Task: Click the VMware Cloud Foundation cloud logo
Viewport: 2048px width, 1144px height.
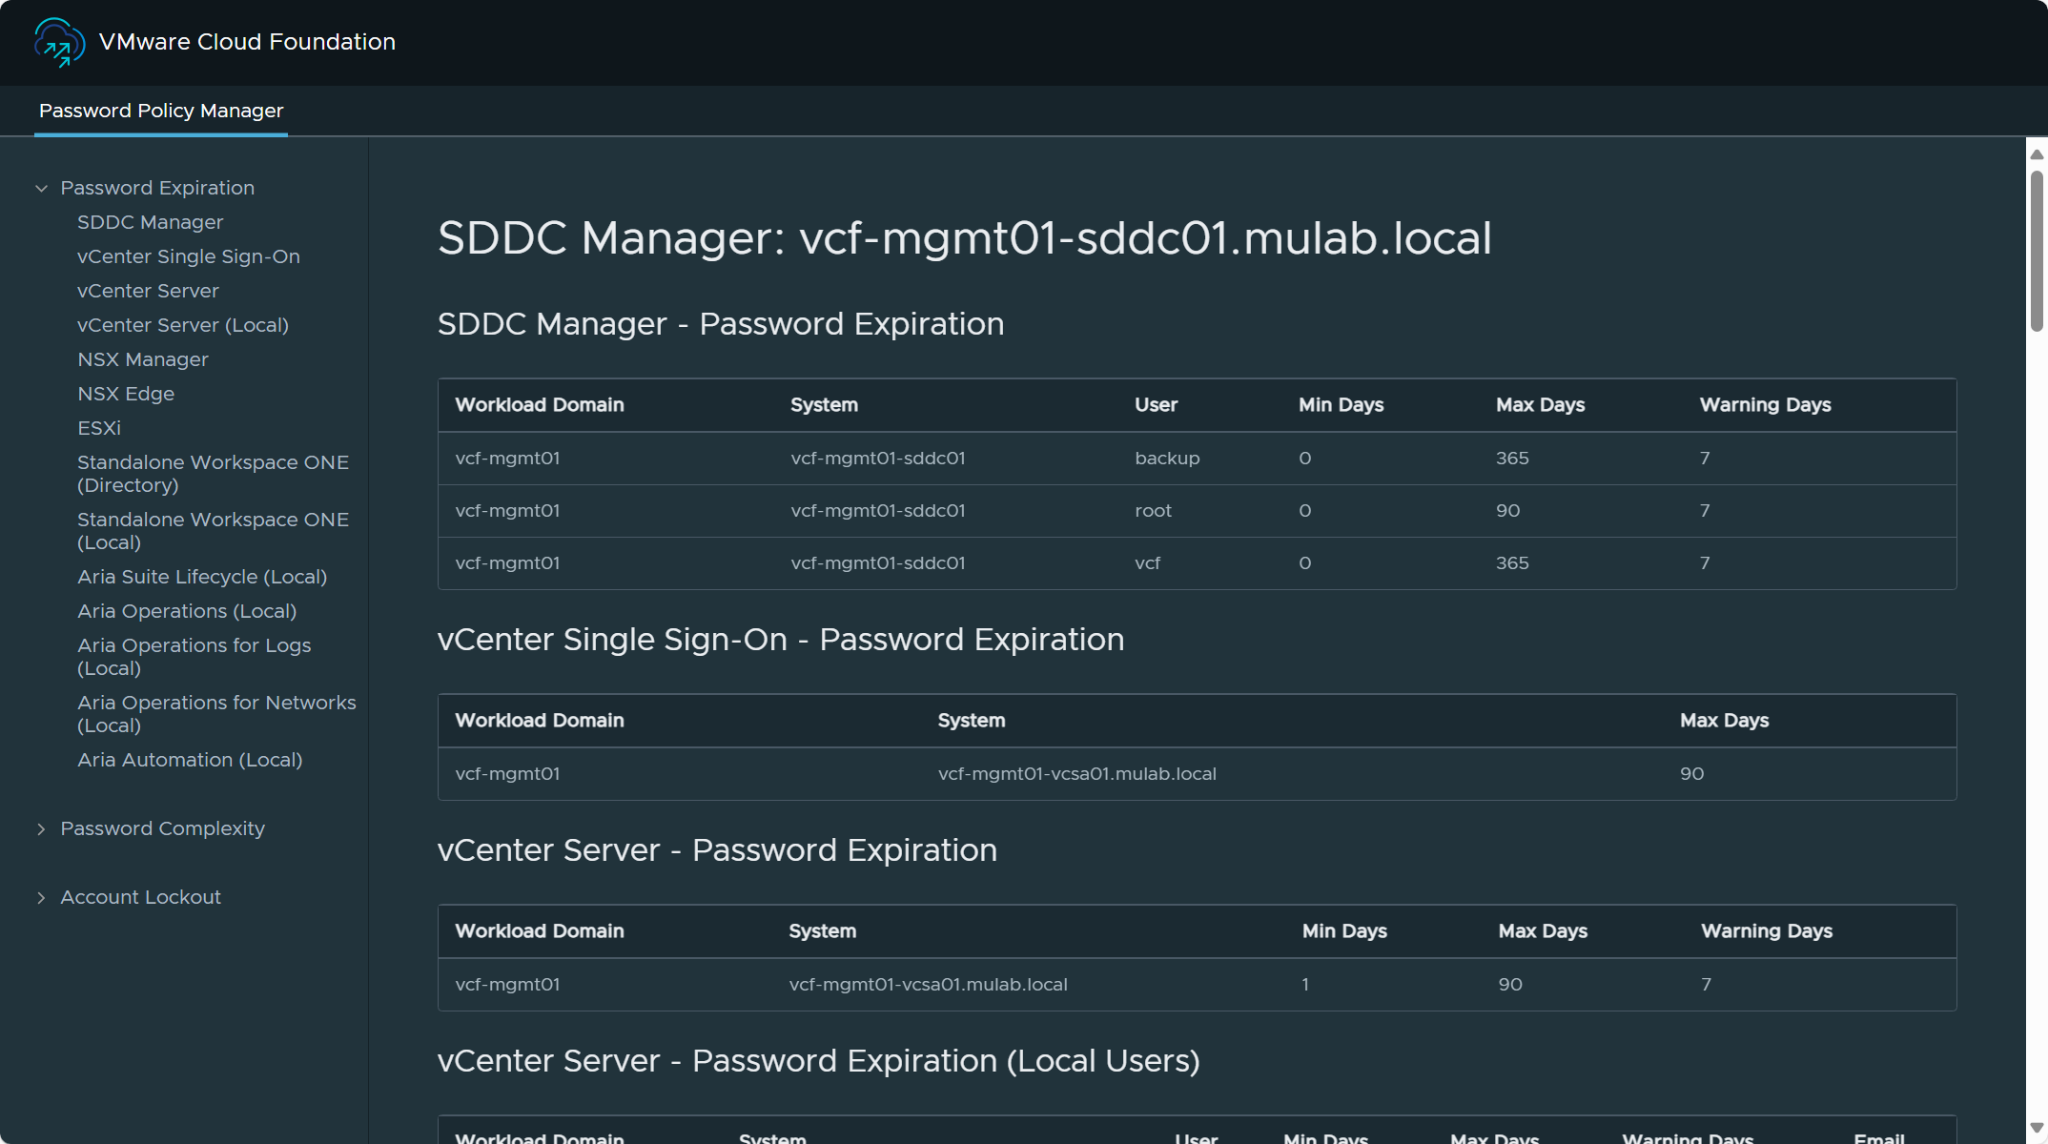Action: pos(59,43)
